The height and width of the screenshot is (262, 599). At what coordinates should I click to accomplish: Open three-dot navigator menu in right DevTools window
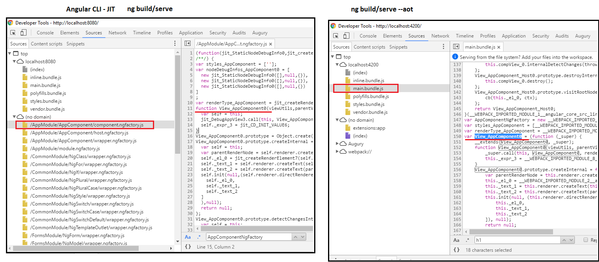coord(444,47)
